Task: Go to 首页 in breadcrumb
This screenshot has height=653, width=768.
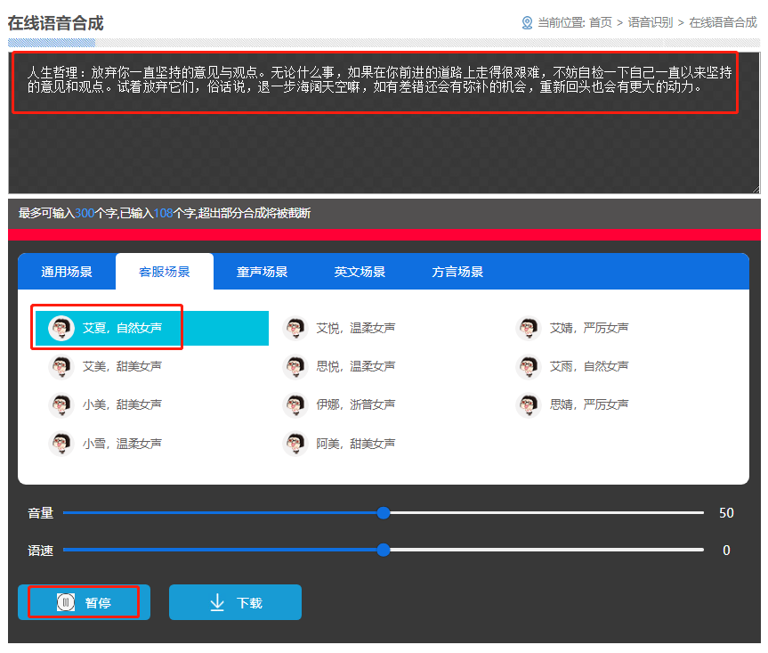Action: [x=601, y=22]
